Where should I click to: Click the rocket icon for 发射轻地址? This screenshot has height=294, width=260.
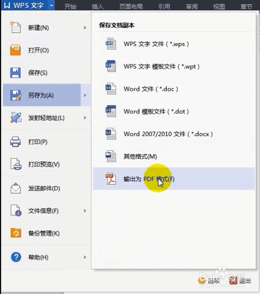point(16,118)
